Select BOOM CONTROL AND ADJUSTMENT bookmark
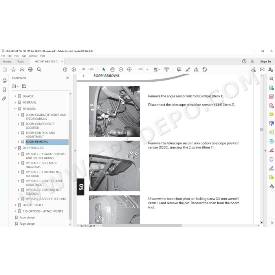Screen dimensions: 275x275 (40, 135)
